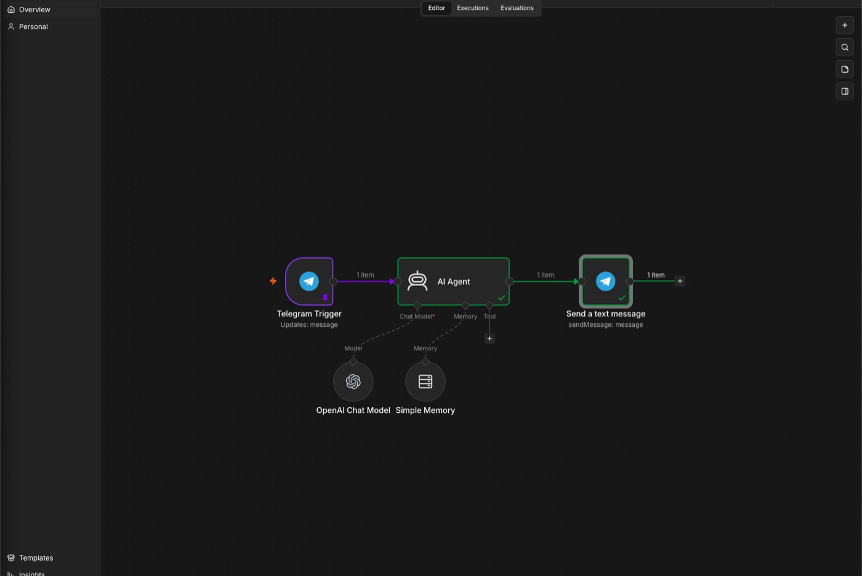Switch to the Evaluations tab
Screen dimensions: 862x576
(517, 8)
